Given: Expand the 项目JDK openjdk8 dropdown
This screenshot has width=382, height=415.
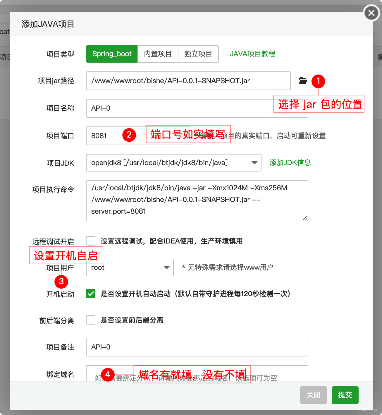Looking at the screenshot, I should (174, 163).
